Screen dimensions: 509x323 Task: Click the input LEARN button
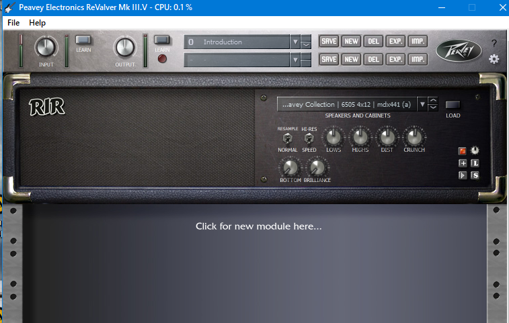click(83, 40)
